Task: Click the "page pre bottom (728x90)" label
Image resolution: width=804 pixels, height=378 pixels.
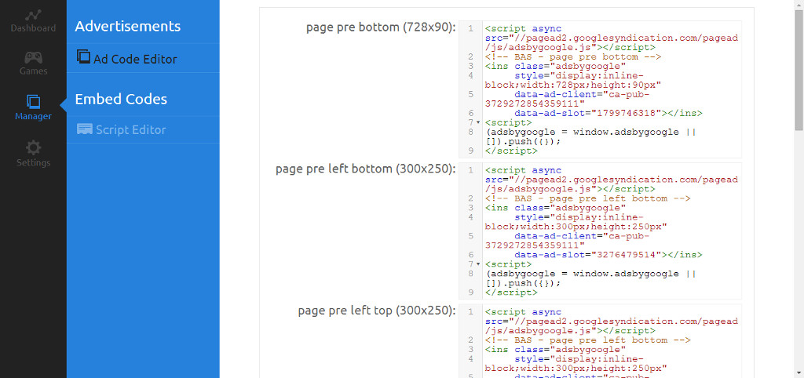Action: (x=381, y=27)
